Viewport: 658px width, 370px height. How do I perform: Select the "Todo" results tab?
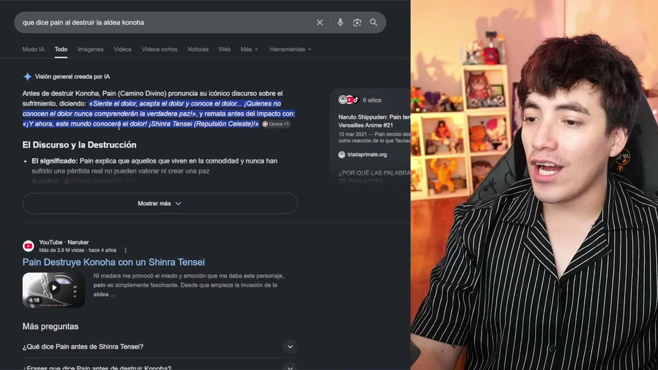(x=61, y=49)
